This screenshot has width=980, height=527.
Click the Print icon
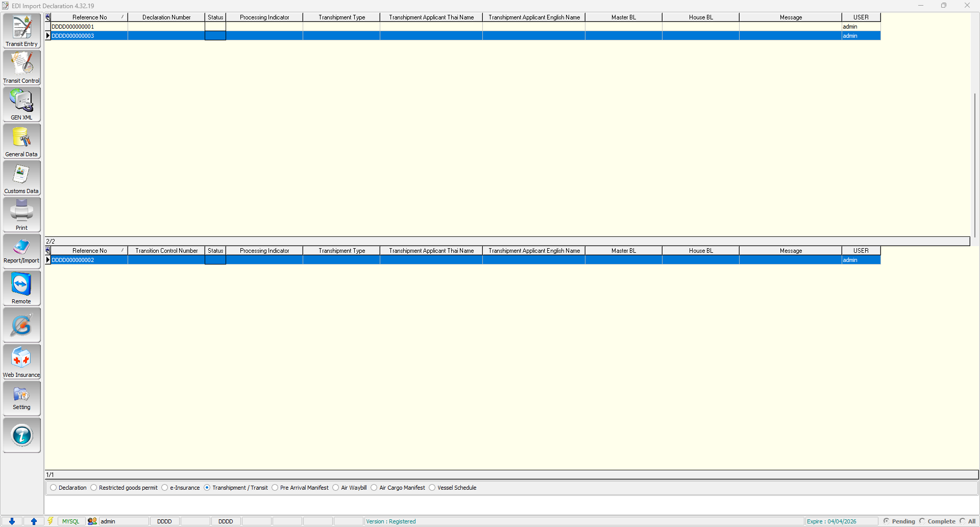point(21,215)
